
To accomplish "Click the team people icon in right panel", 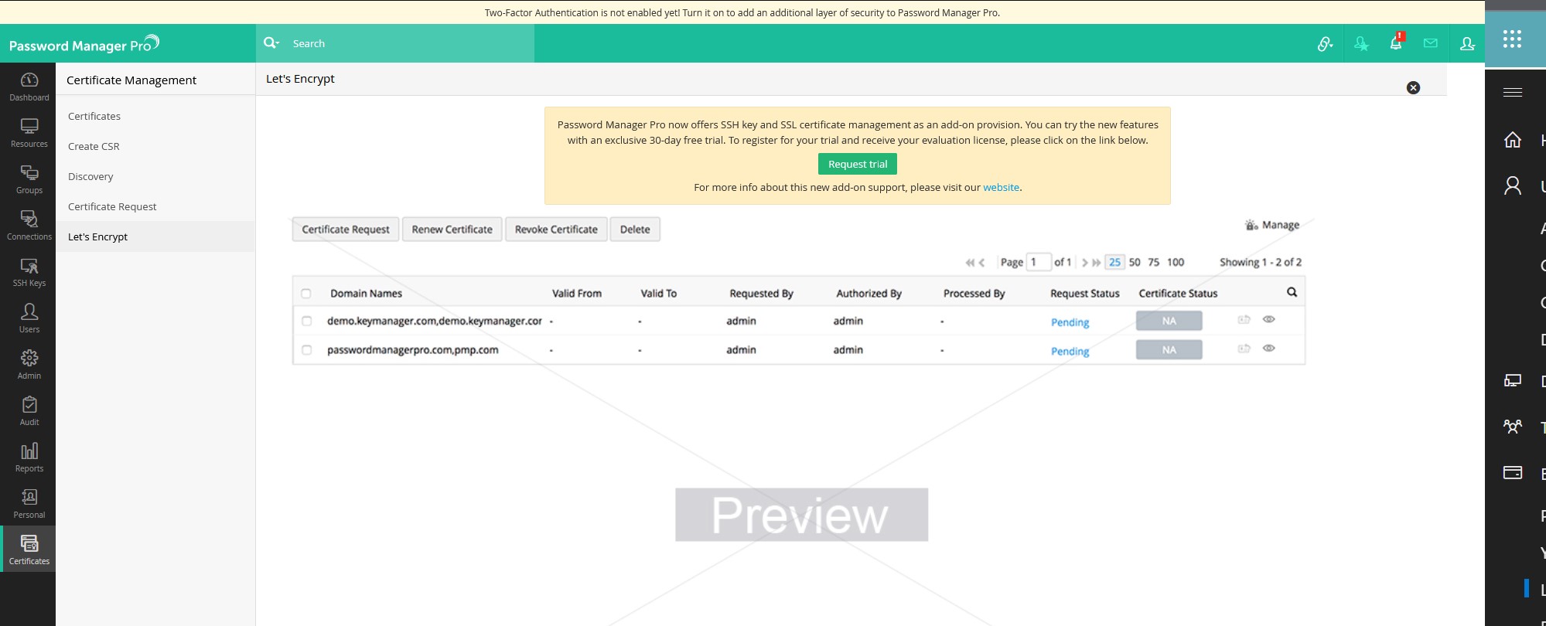I will point(1512,426).
